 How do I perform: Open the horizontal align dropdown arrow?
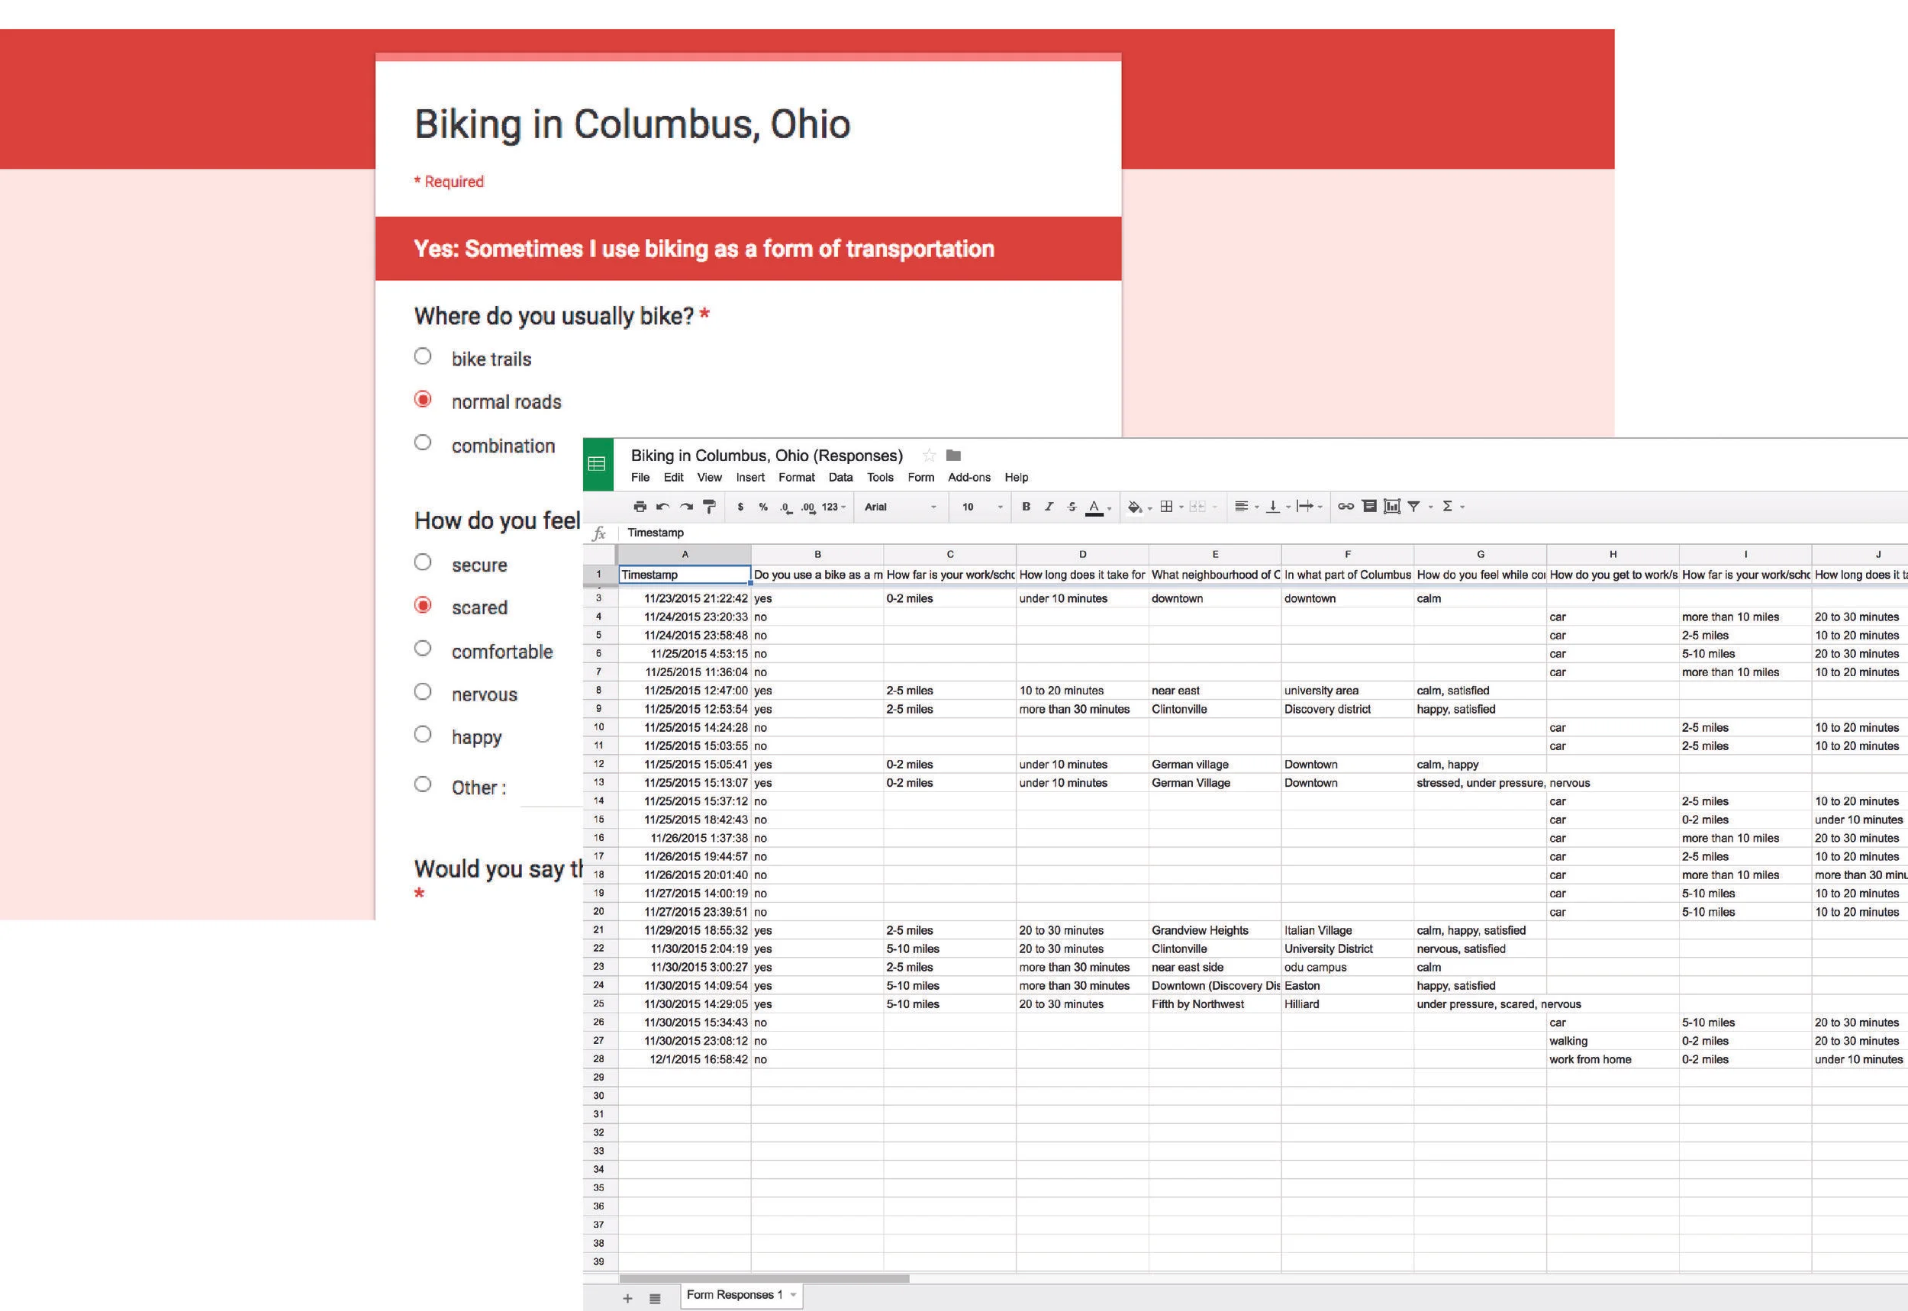point(1257,507)
